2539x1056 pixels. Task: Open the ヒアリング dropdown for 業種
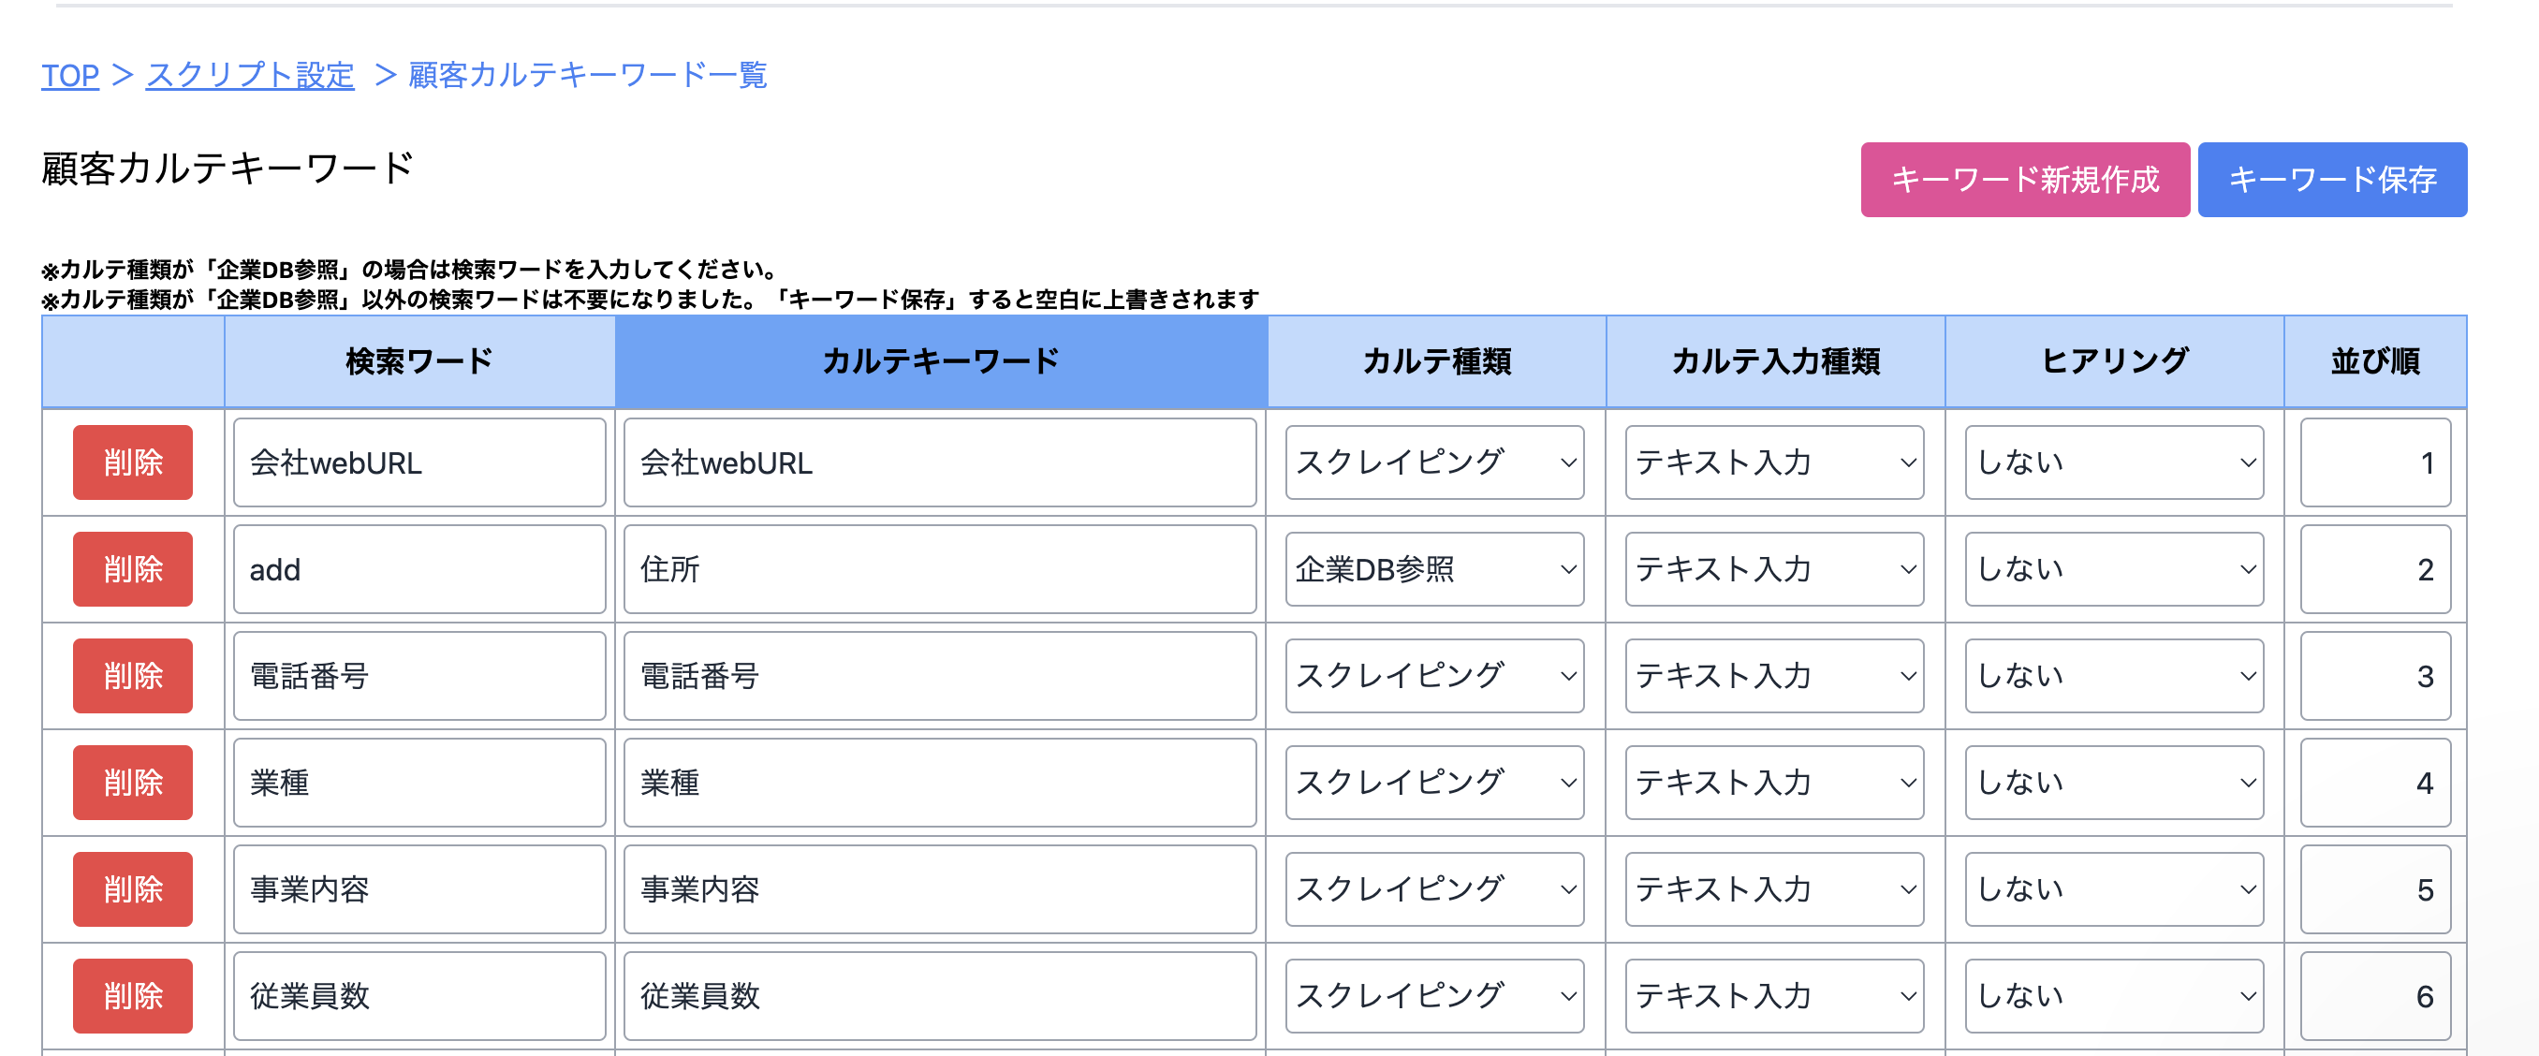pyautogui.click(x=2112, y=782)
